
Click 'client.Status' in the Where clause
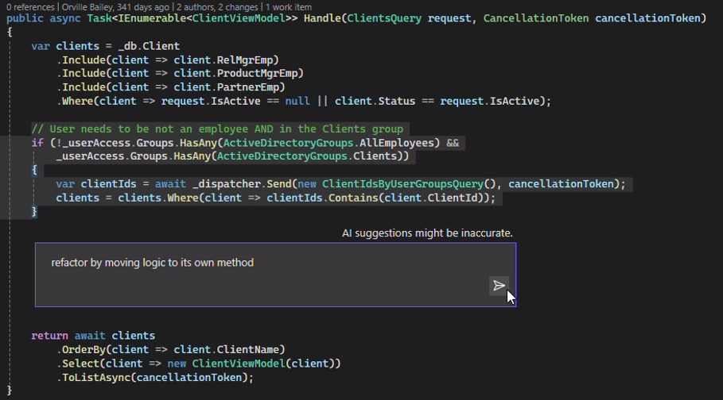click(x=375, y=101)
